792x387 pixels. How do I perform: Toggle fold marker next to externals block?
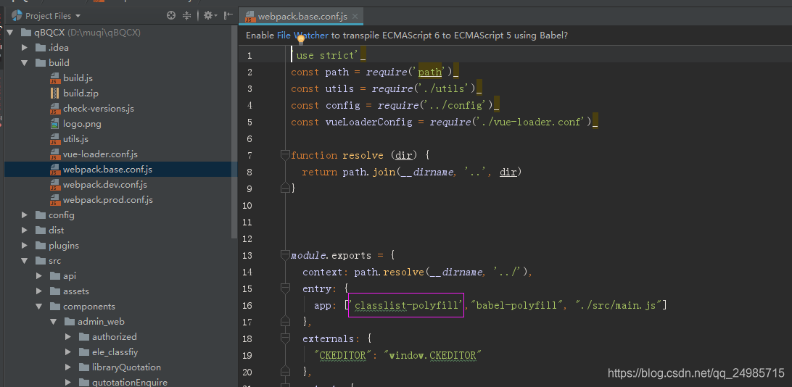tap(285, 338)
